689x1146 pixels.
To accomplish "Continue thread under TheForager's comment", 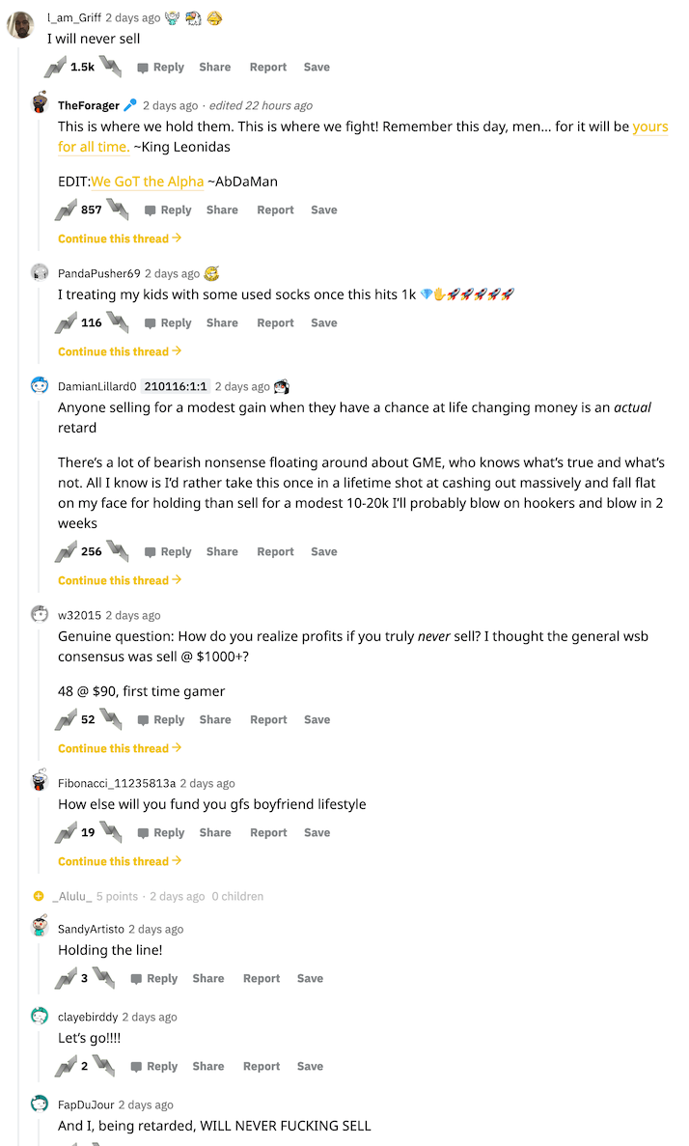I will coord(120,238).
